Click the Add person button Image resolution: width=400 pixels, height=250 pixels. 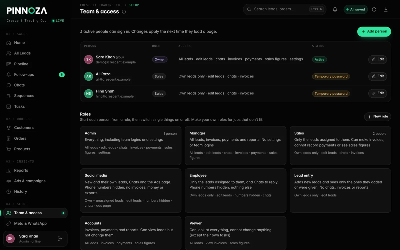(x=374, y=31)
